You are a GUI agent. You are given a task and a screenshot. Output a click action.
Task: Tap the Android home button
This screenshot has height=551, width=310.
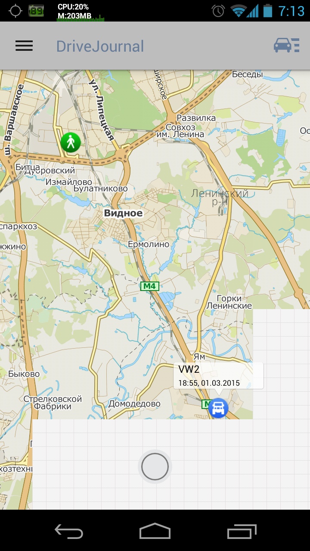point(155,531)
